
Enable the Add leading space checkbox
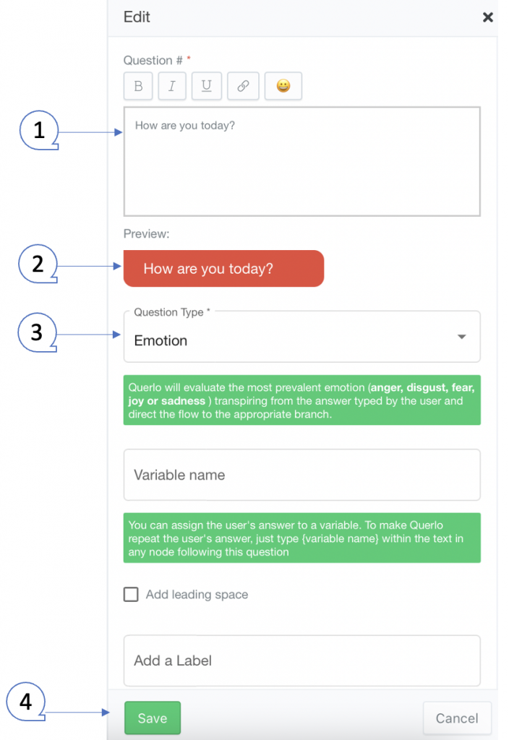point(131,594)
